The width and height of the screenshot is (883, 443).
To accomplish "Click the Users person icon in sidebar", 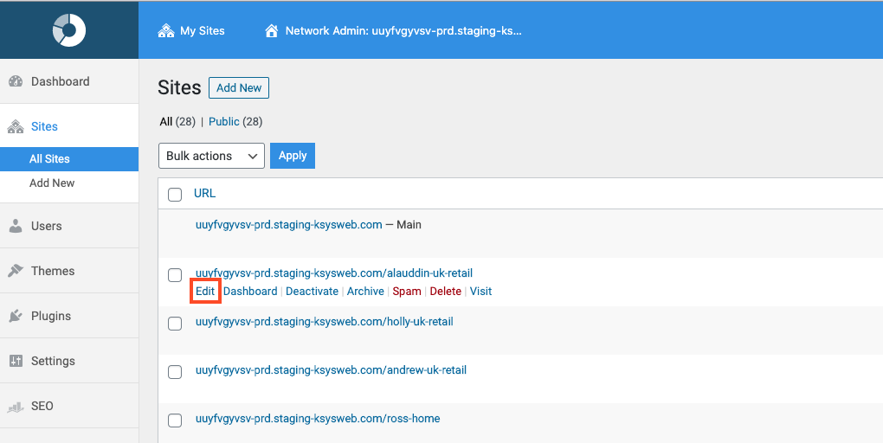I will (16, 226).
